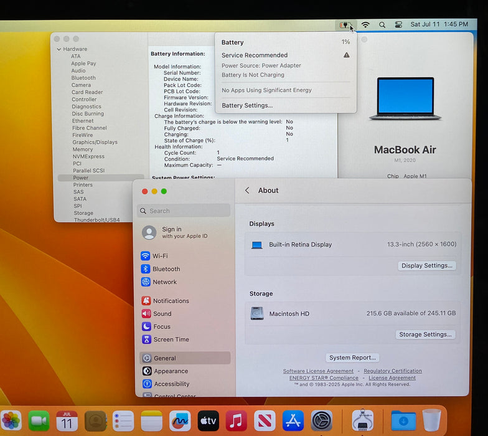Select Disc Burning in System Report sidebar
The width and height of the screenshot is (488, 436).
tap(88, 113)
